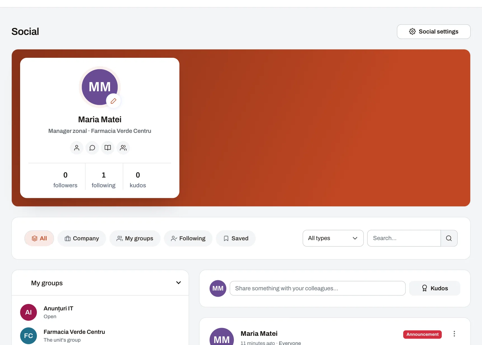Screen dimensions: 482x345
Task: View the 0 kudos count
Action: pyautogui.click(x=138, y=180)
